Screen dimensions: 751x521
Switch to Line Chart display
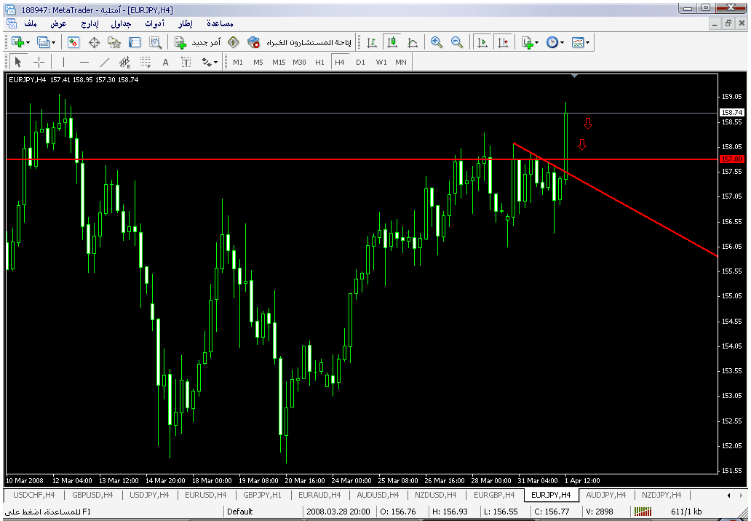click(413, 43)
